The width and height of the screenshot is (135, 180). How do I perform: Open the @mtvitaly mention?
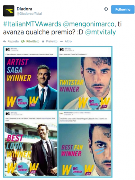pos(100,32)
